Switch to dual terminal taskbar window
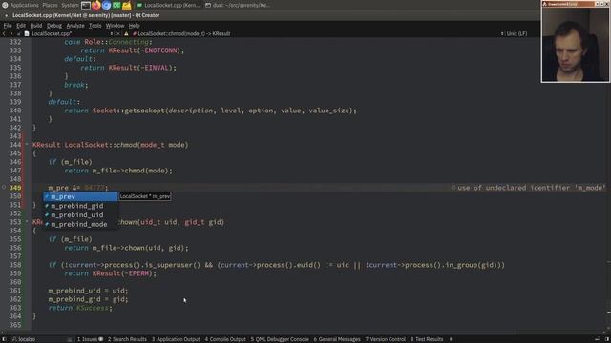 (x=238, y=5)
